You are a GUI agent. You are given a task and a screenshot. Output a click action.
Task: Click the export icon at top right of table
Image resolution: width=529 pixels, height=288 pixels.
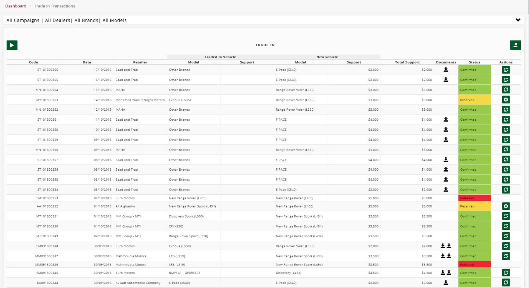pyautogui.click(x=515, y=45)
